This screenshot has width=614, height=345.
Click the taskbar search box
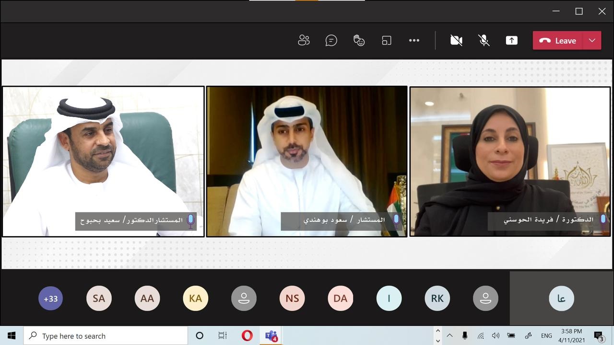coord(106,336)
